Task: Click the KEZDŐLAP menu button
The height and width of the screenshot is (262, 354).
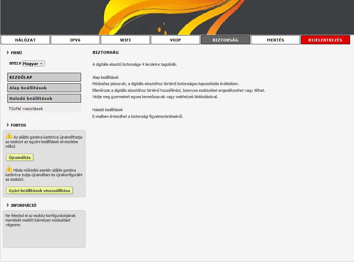Action: [44, 77]
